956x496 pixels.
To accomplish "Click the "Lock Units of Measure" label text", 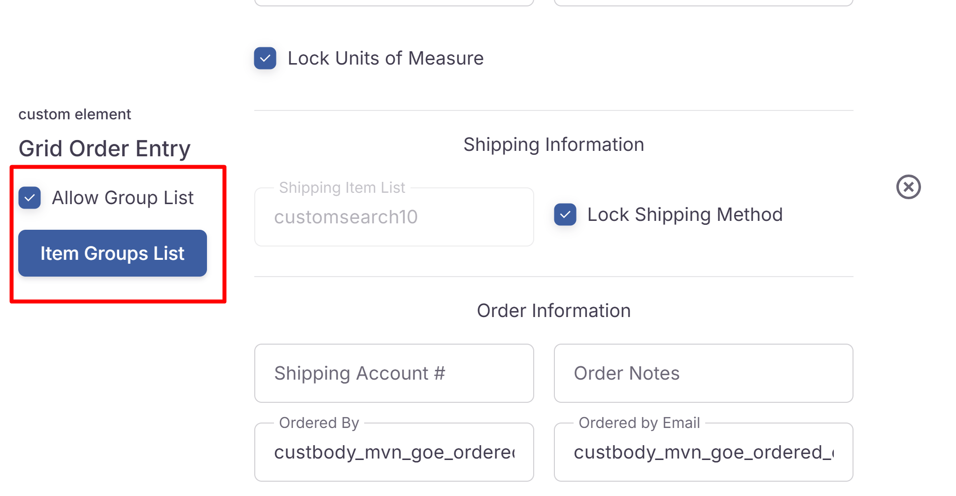I will point(385,58).
